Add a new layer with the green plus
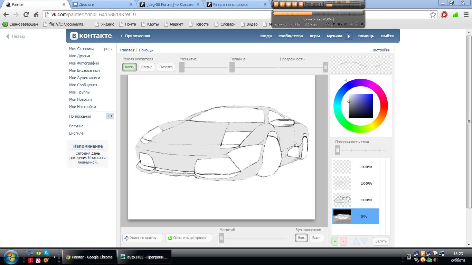472x265 pixels. [x=334, y=241]
